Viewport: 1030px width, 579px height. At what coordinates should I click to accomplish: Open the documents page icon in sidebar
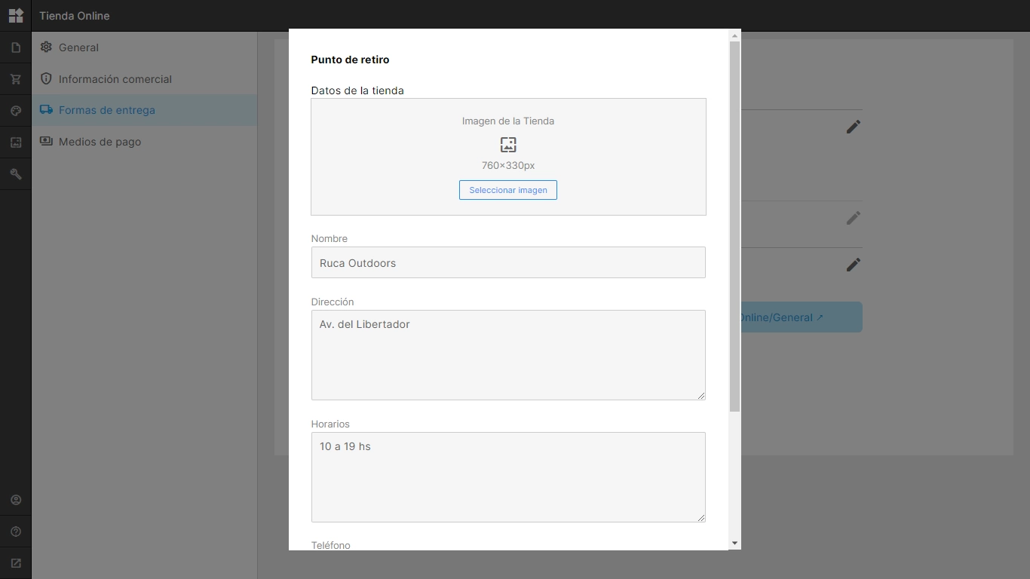tap(16, 47)
